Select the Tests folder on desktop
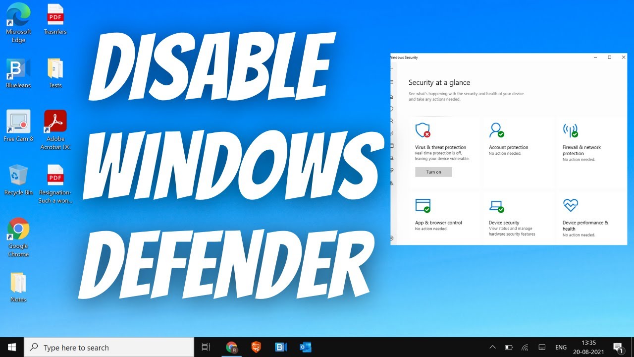 click(x=55, y=73)
